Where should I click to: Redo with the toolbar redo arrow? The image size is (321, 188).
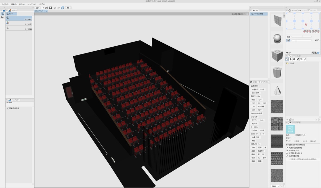59,8
